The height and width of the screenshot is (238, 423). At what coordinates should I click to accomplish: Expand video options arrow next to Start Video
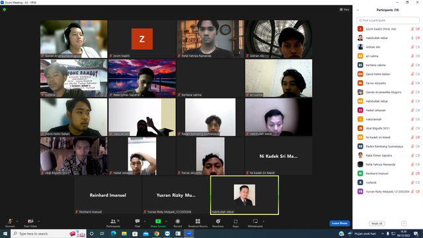click(38, 221)
